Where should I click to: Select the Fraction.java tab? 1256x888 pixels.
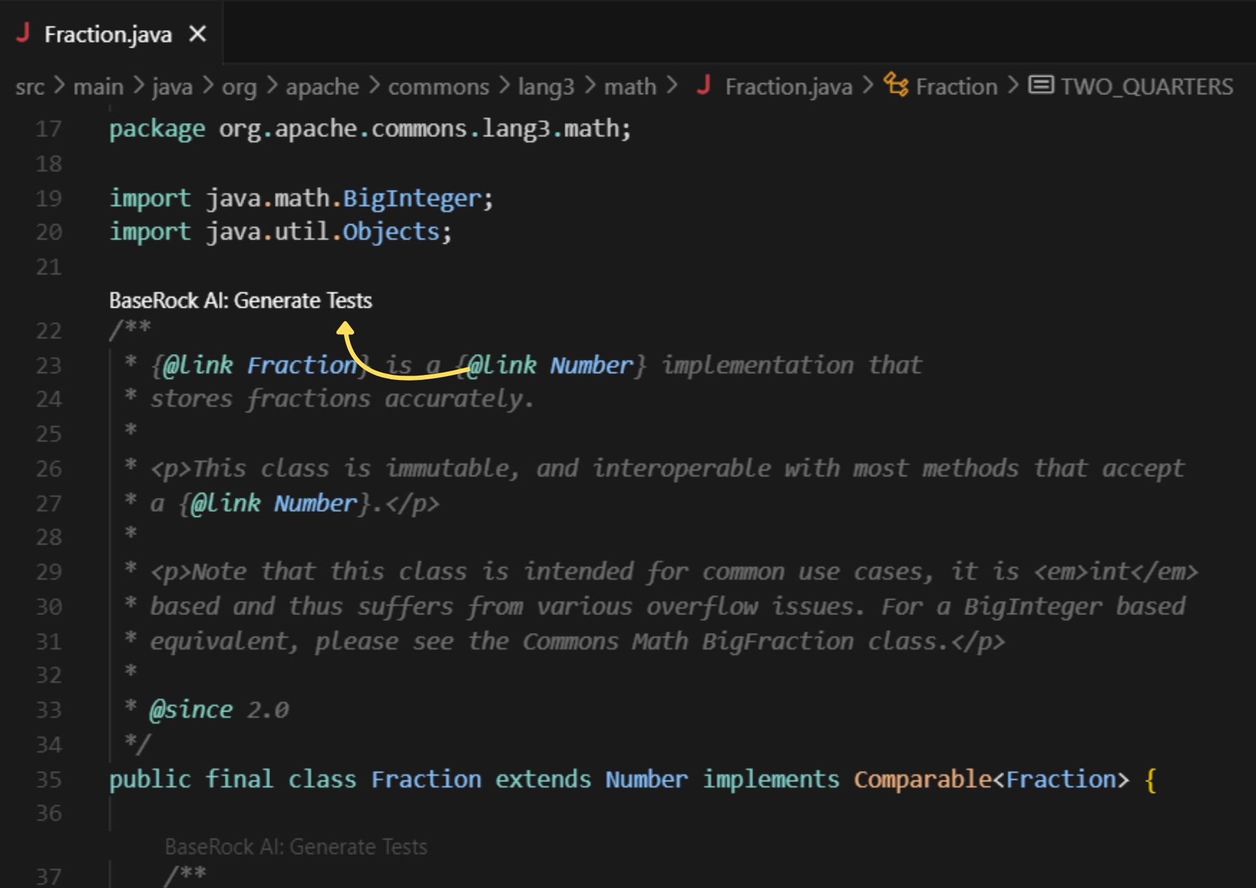tap(108, 35)
